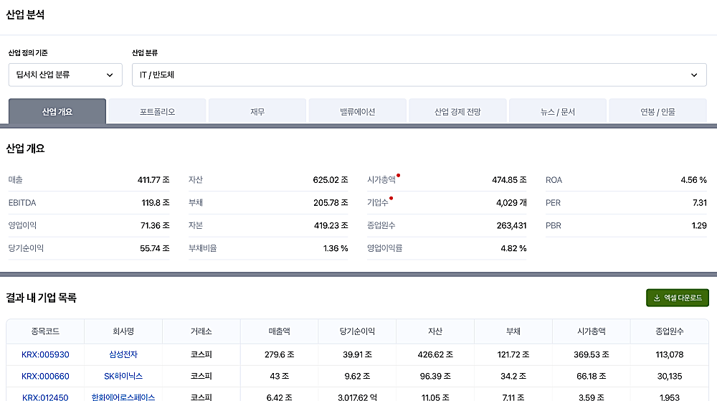Click 삼성전자 종업원수 cell 113,078

coord(670,354)
